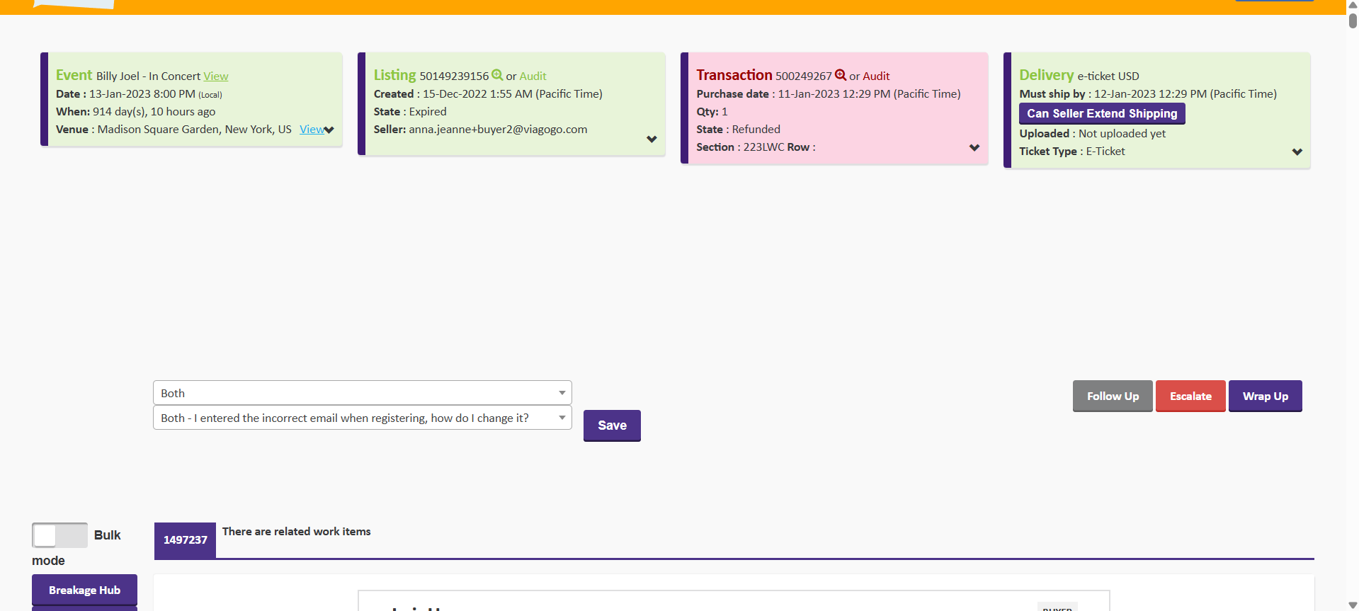Expand the Event card chevron

(x=329, y=130)
